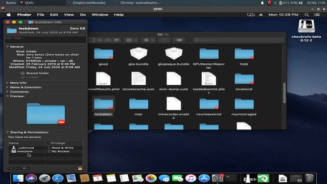Click the Edit Tags toolbar button

pos(179,40)
